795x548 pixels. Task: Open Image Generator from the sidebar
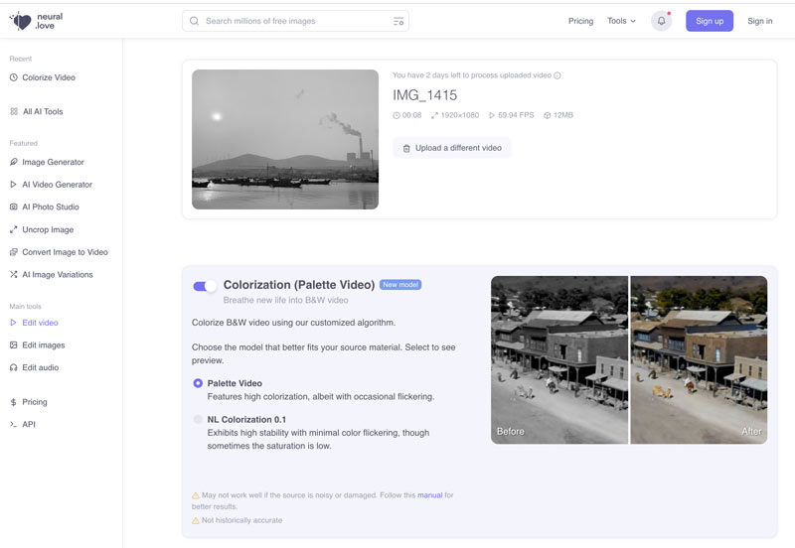[53, 162]
